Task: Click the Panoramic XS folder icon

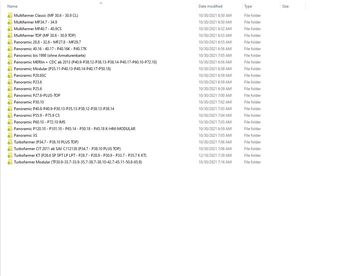Action: (x=10, y=135)
